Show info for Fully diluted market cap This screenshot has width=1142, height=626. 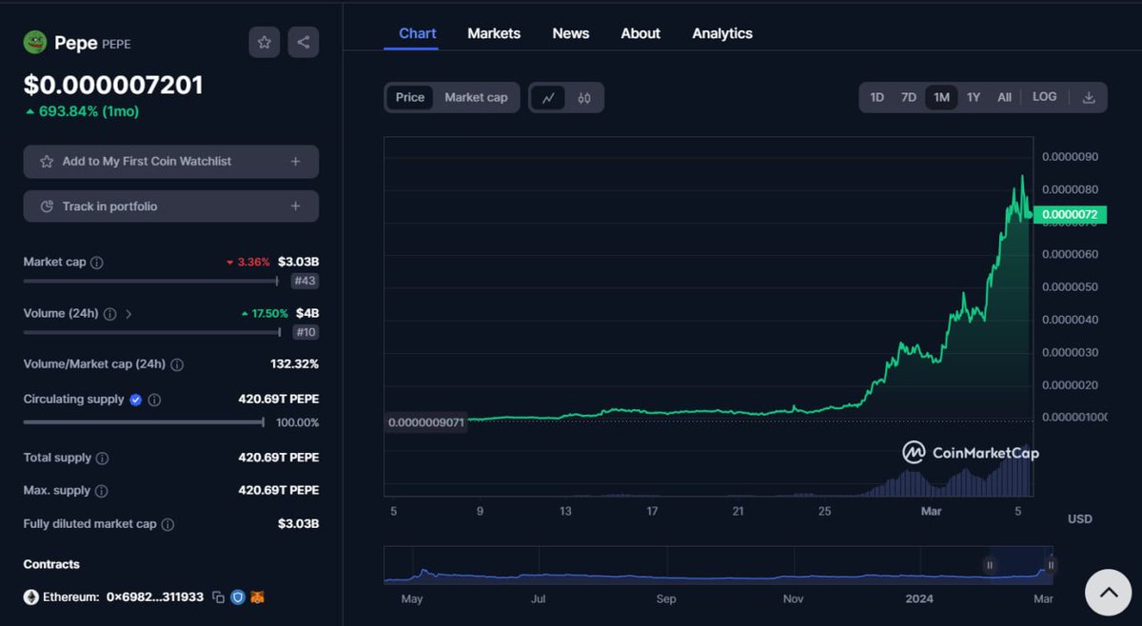[167, 524]
